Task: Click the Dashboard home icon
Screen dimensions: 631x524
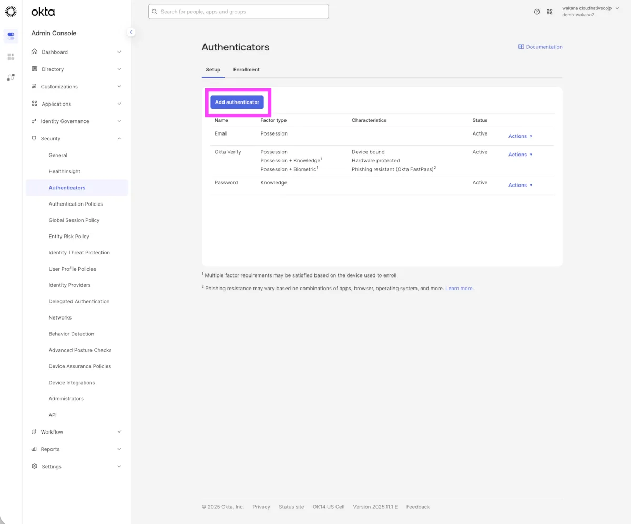Action: pos(35,52)
